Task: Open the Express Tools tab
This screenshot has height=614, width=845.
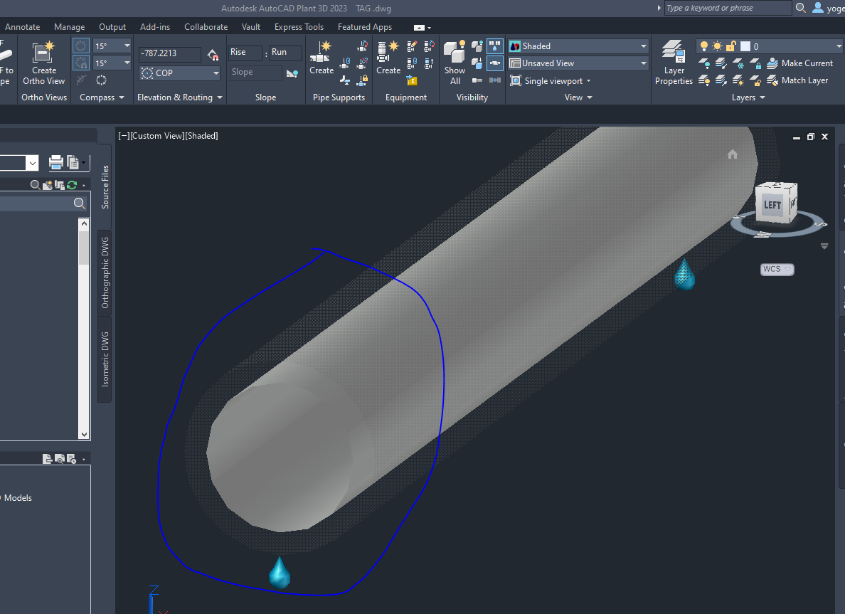Action: click(299, 26)
